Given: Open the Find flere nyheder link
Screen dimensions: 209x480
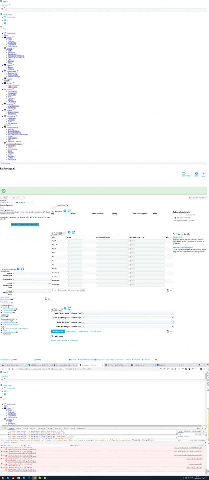Looking at the screenshot, I should (191, 215).
